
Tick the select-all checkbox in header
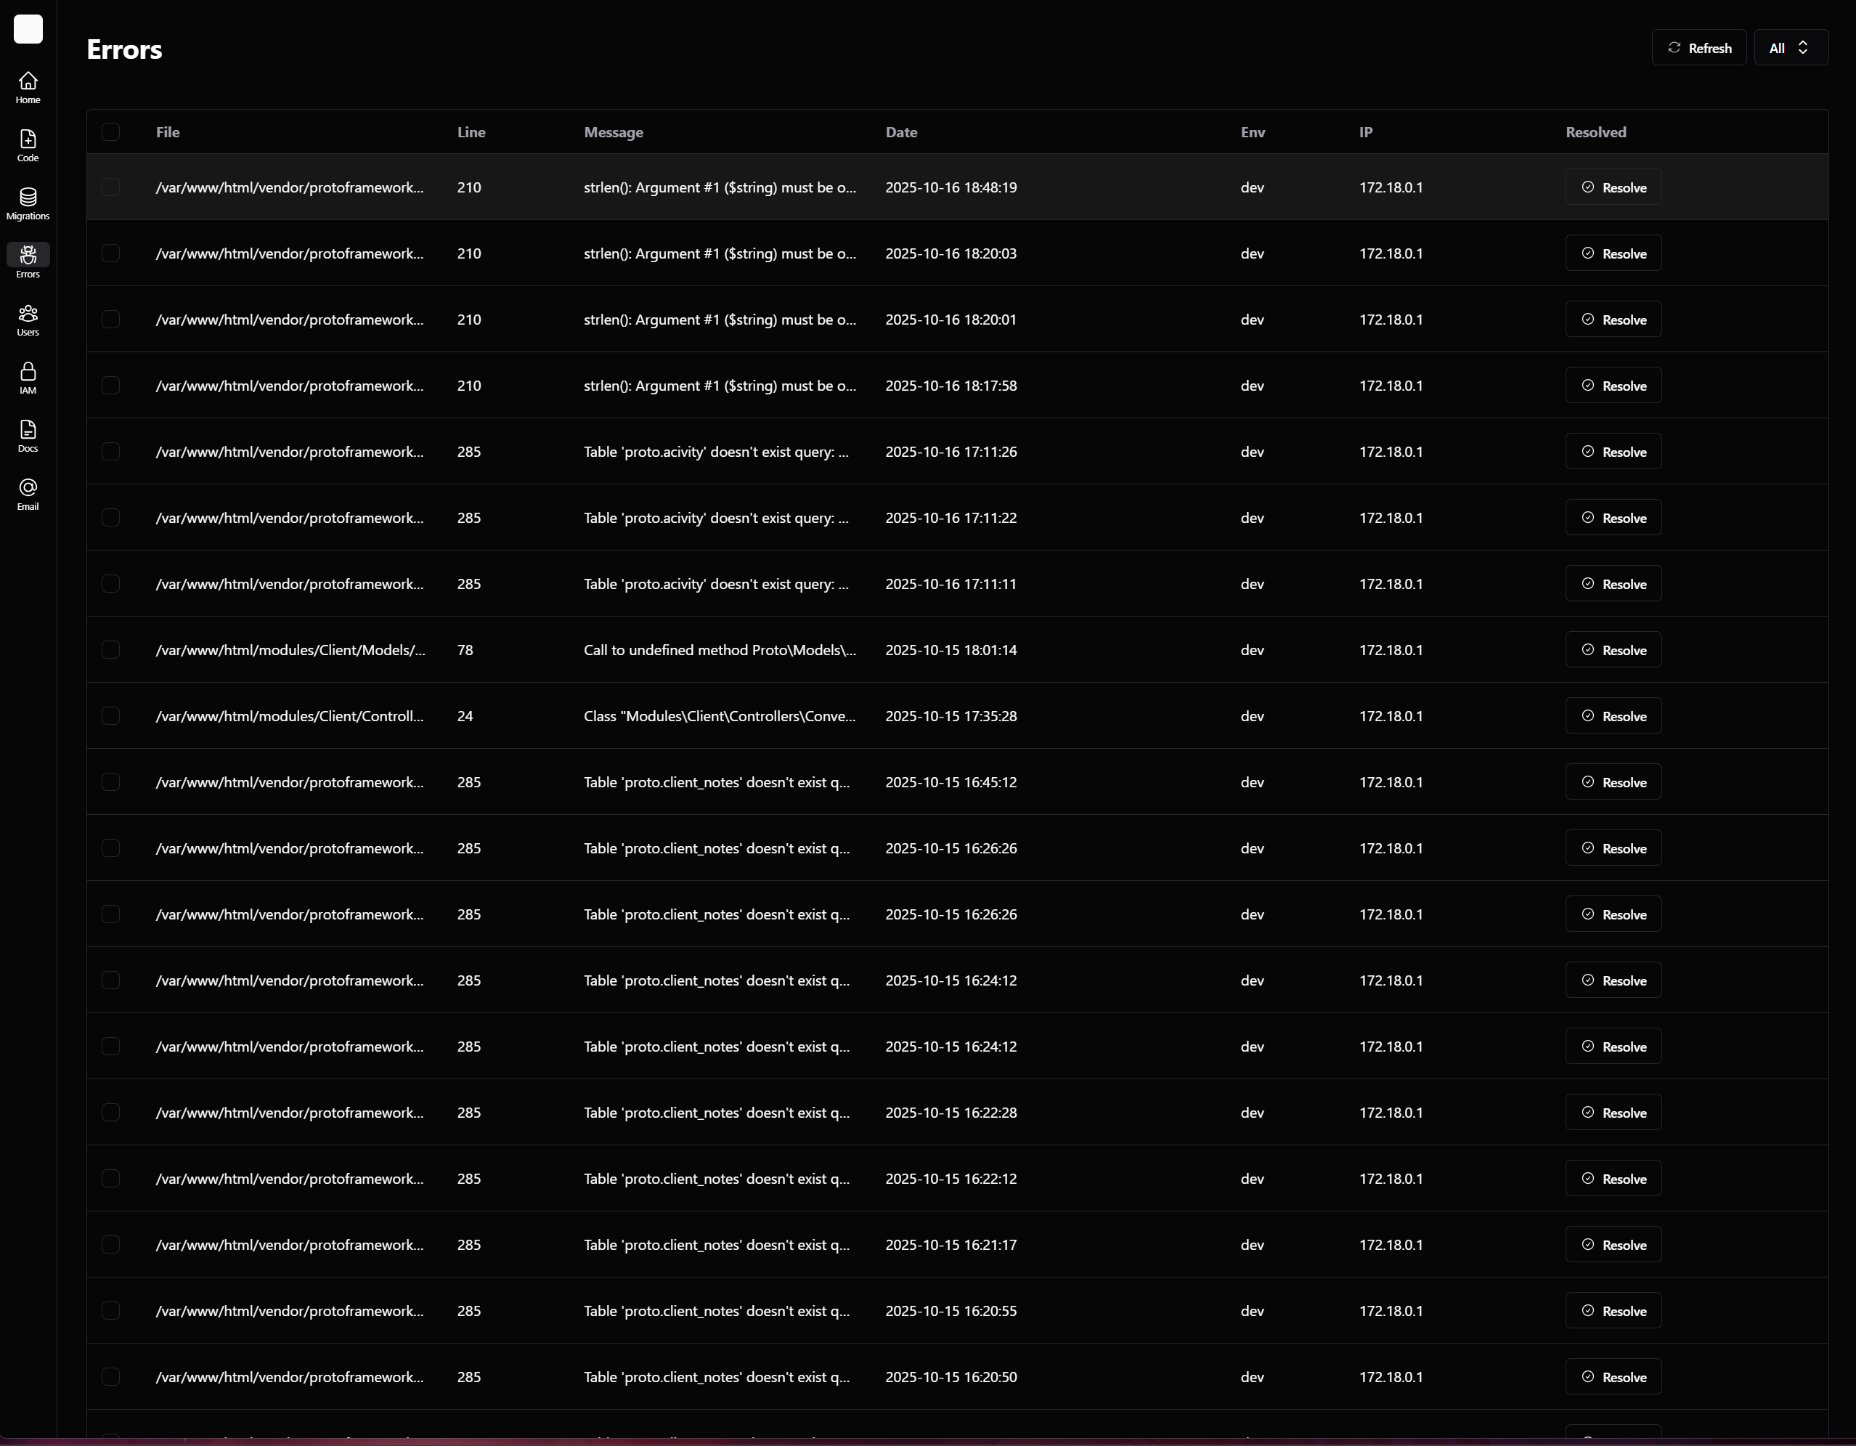point(110,131)
